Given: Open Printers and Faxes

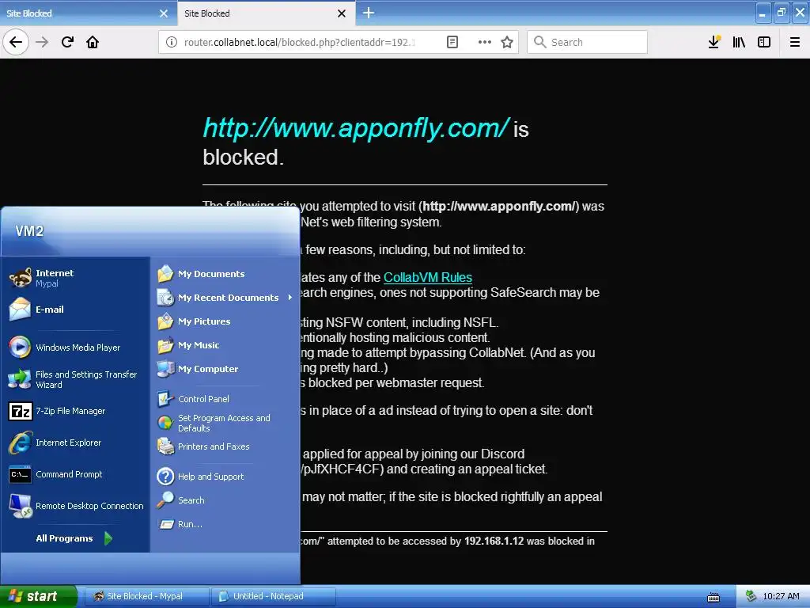Looking at the screenshot, I should click(225, 446).
